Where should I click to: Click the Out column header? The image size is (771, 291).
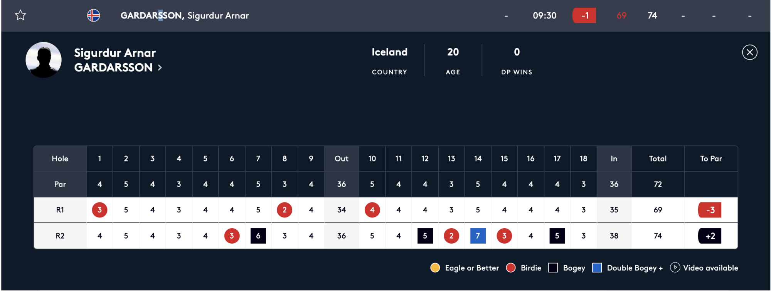(342, 158)
